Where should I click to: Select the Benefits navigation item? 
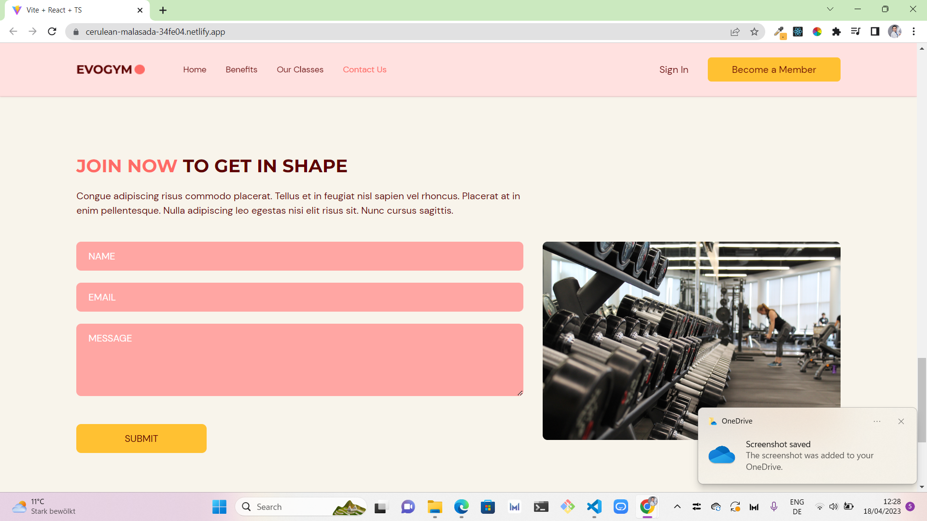click(x=241, y=69)
